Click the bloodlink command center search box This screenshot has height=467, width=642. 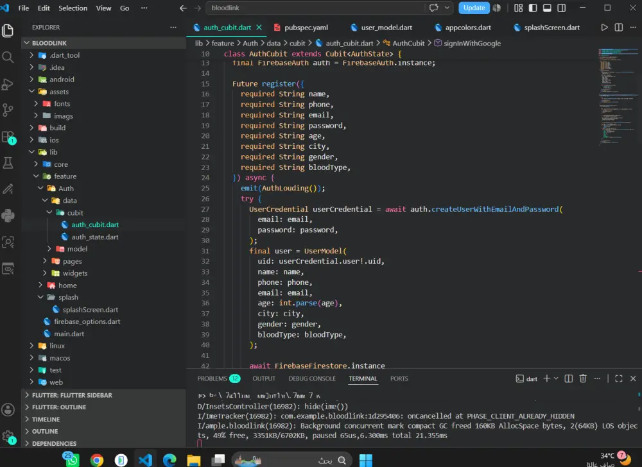coord(316,8)
